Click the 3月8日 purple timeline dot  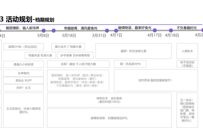(x=44, y=31)
